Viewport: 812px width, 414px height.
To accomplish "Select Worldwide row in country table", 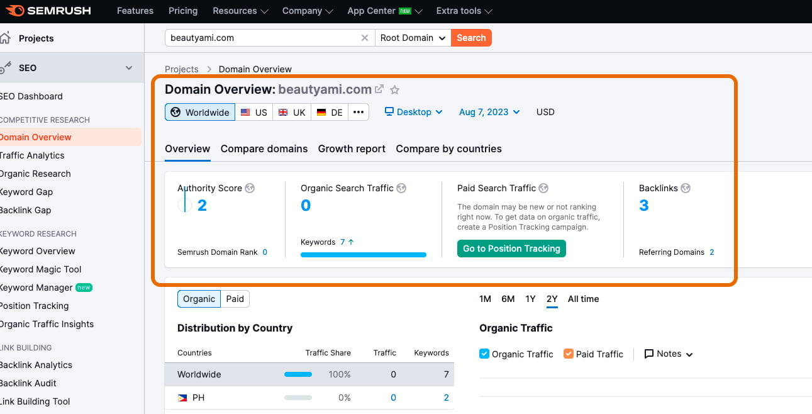I will click(309, 374).
